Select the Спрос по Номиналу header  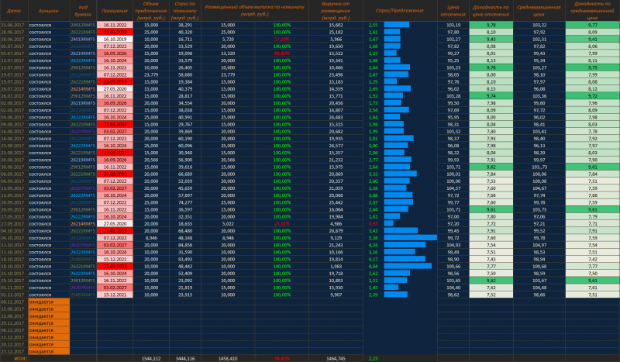tap(184, 11)
